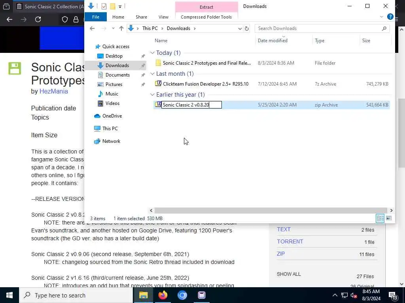Click the Explorer back navigation arrow
Image resolution: width=405 pixels, height=303 pixels.
point(92,28)
